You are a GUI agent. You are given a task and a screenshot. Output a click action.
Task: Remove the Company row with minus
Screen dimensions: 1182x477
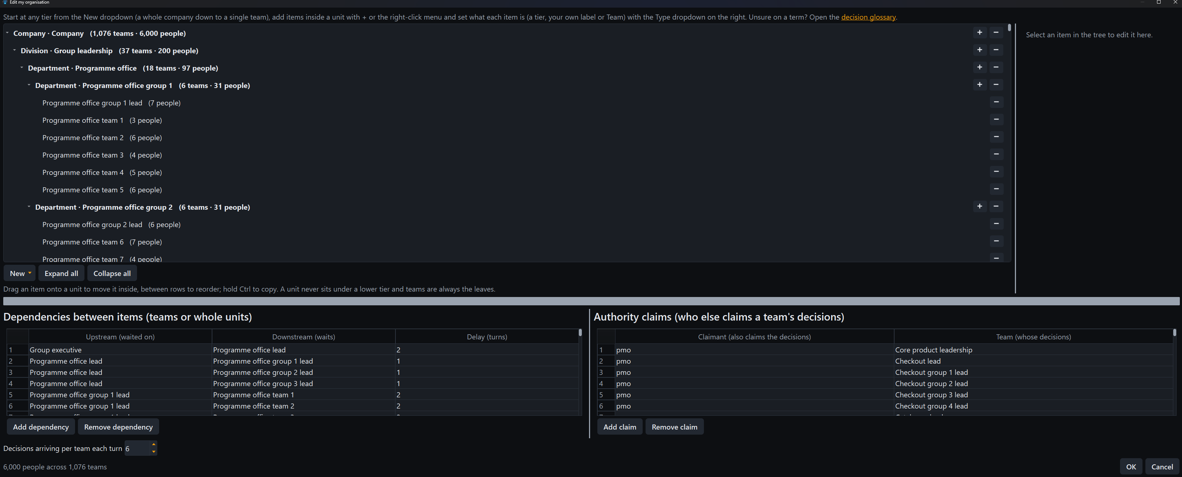996,33
